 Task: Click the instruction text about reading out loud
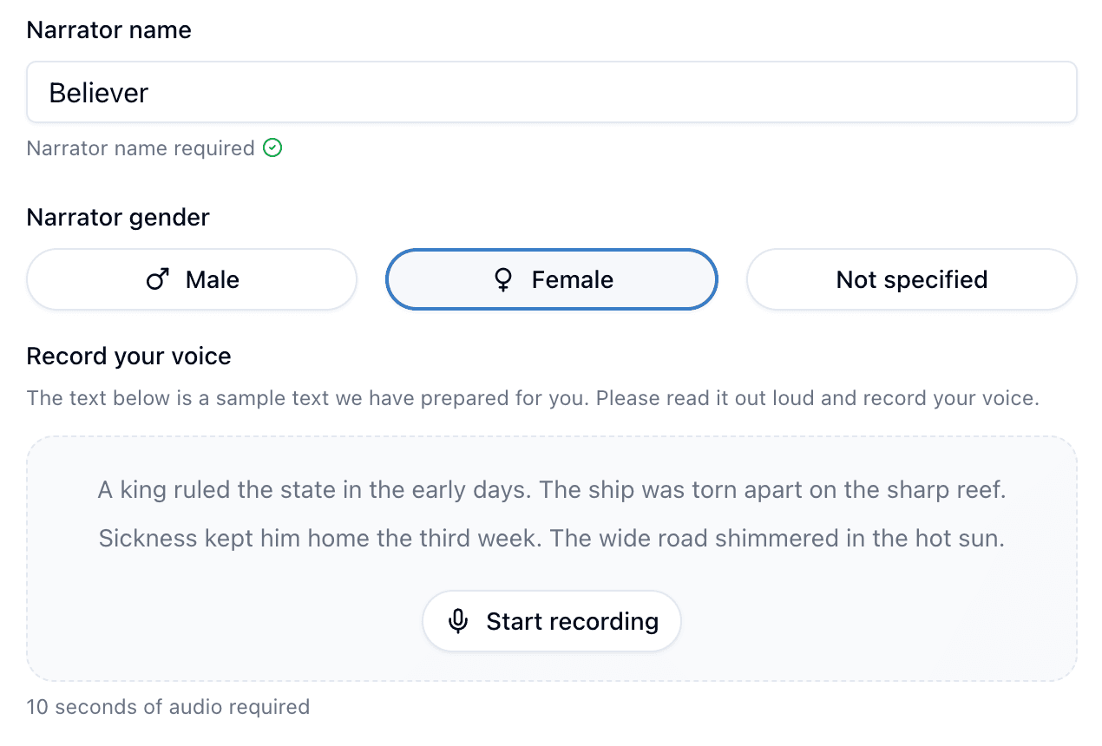click(x=532, y=399)
